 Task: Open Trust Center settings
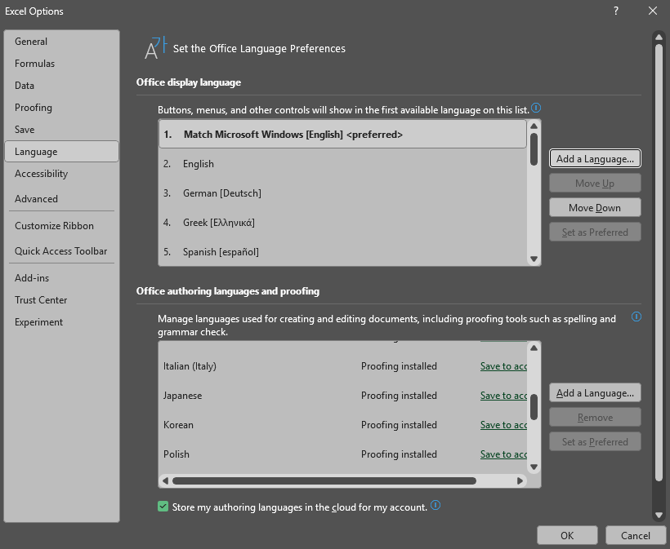pyautogui.click(x=61, y=300)
